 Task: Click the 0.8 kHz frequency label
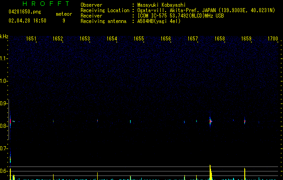[x=4, y=126]
